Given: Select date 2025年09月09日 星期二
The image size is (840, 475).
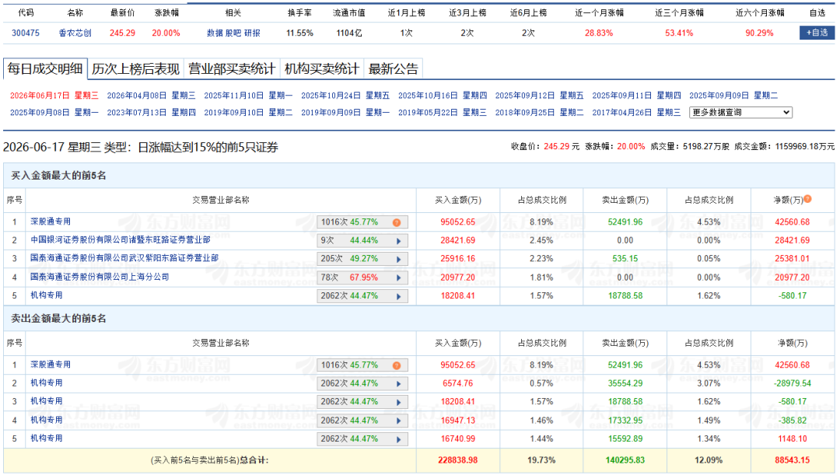Looking at the screenshot, I should tap(733, 96).
